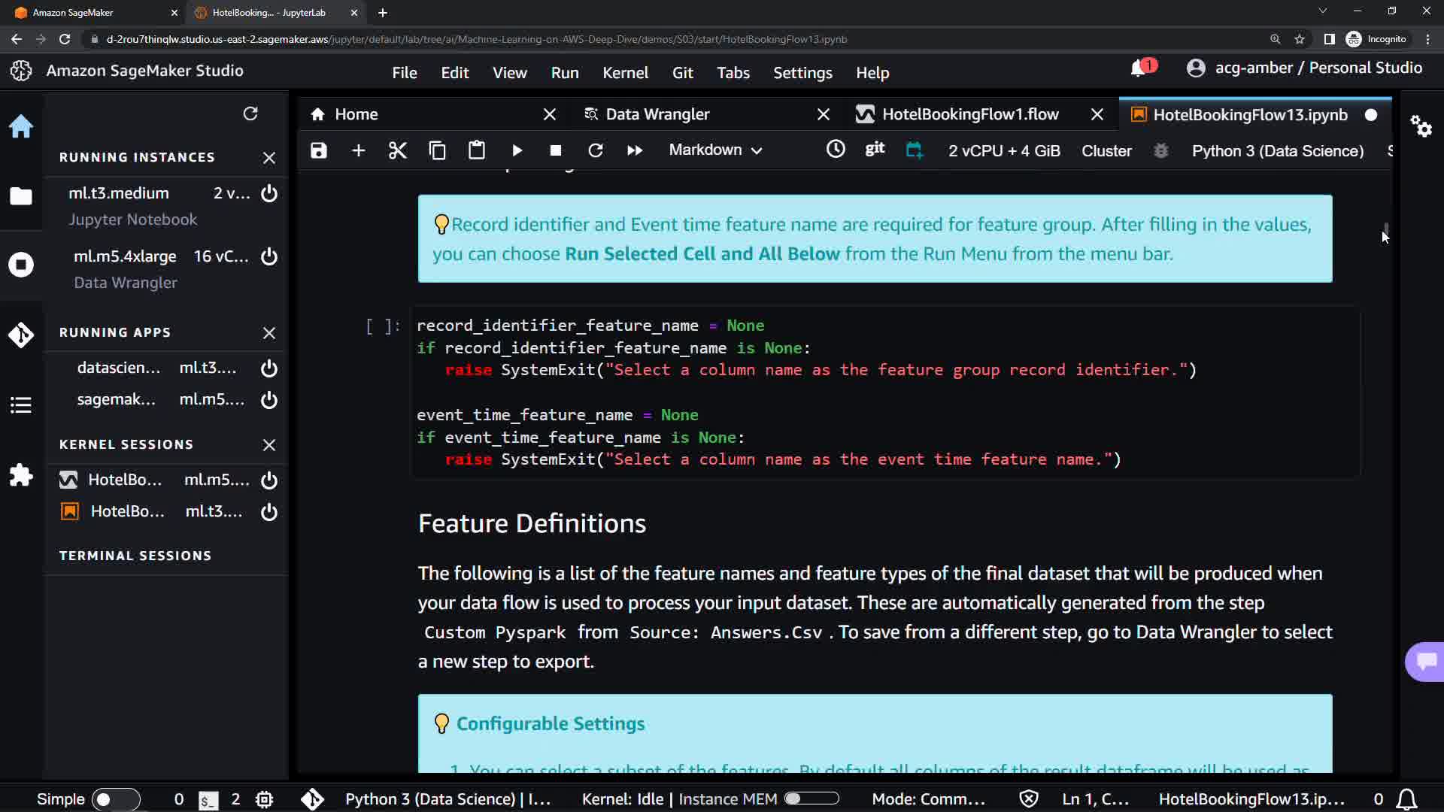
Task: Insert a new cell with the plus icon
Action: (359, 150)
